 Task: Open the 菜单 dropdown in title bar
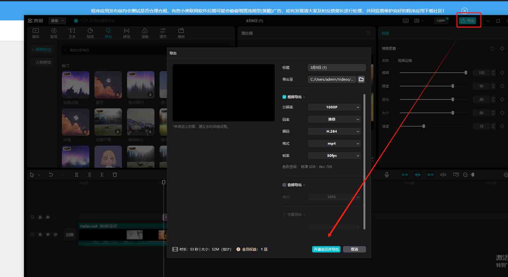[x=57, y=21]
